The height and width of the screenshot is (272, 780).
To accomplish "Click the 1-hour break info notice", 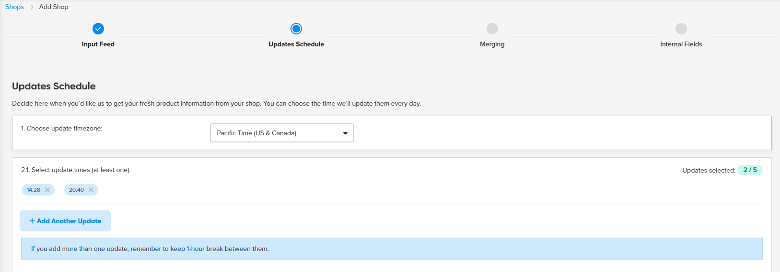I will coord(392,249).
